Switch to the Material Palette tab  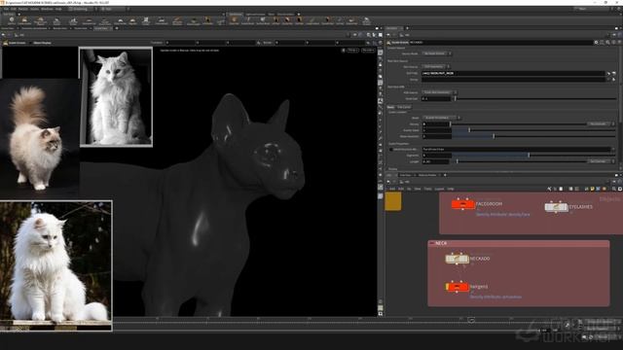coord(427,175)
